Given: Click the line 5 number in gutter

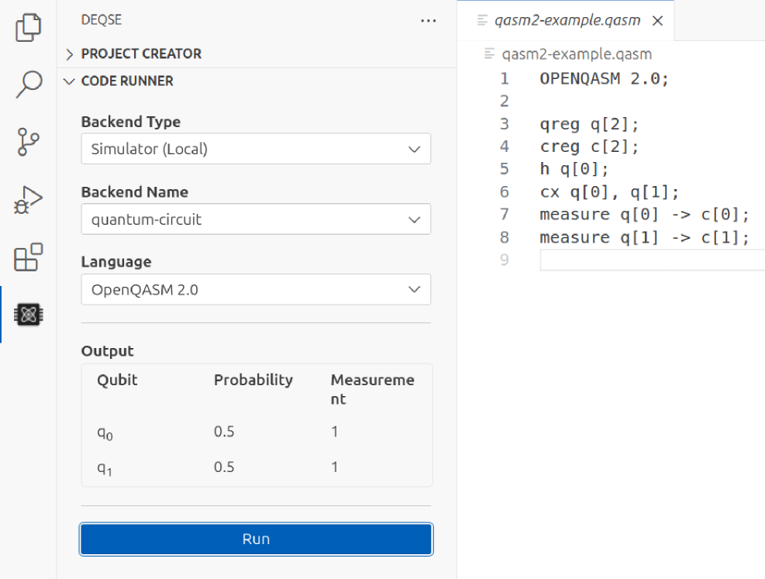Looking at the screenshot, I should pos(505,169).
